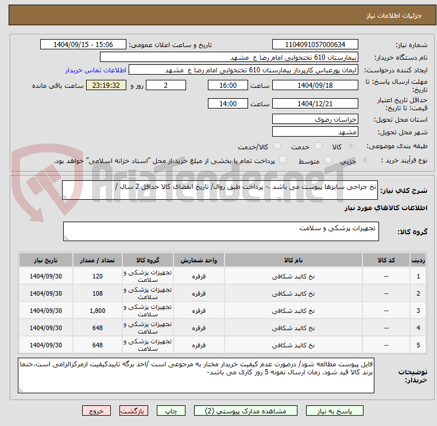The height and width of the screenshot is (426, 437).
Task: Select the جزیی purchase type radio
Action: [x=365, y=160]
